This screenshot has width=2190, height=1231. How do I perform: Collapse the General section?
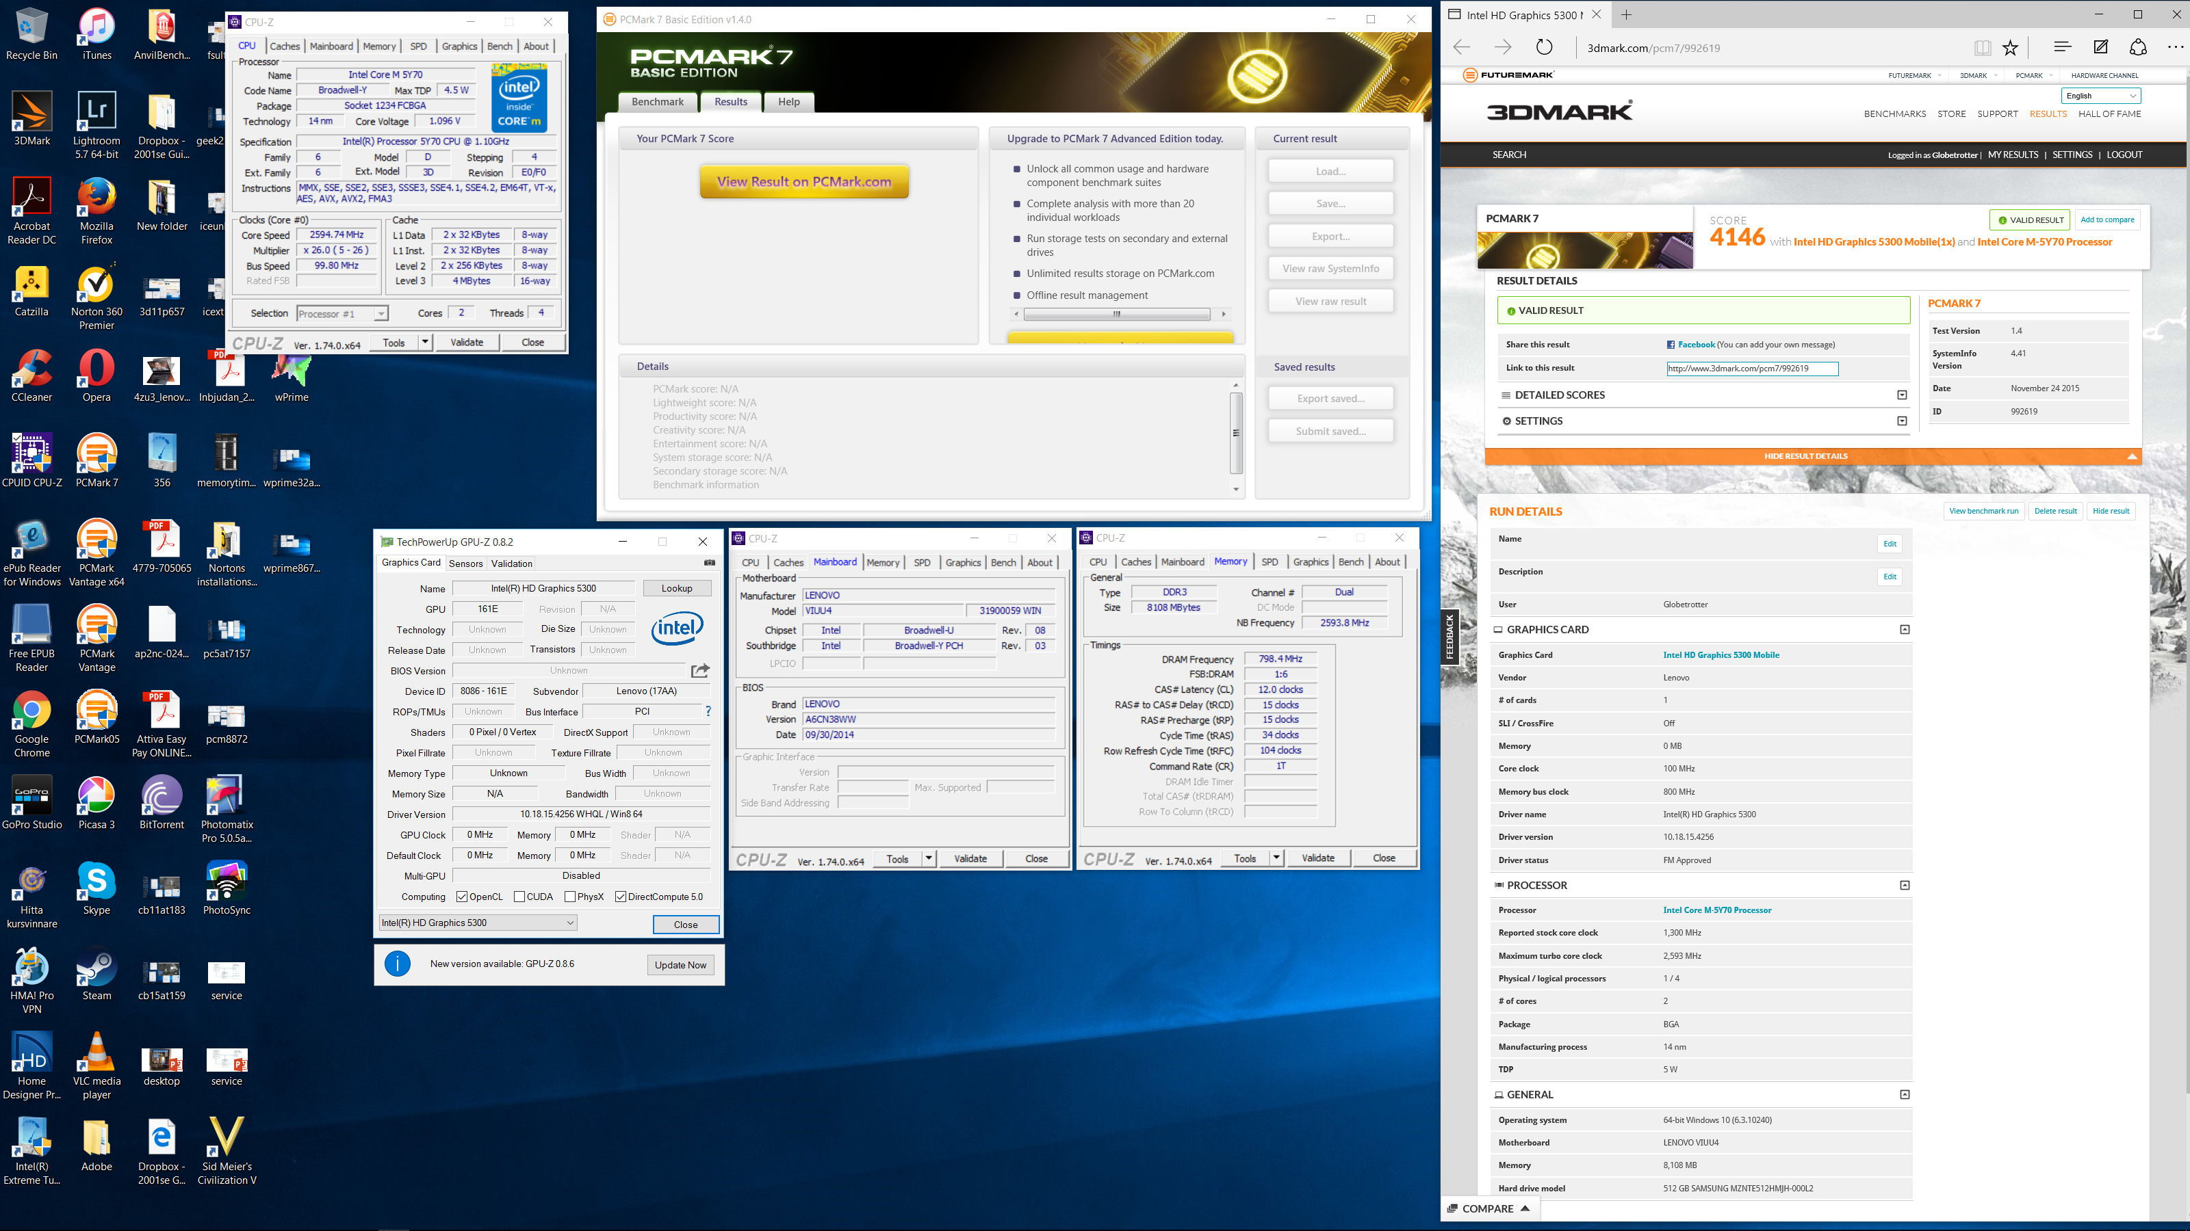pos(1905,1094)
